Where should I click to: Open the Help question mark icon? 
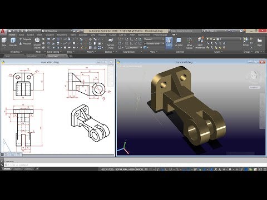coord(241,31)
